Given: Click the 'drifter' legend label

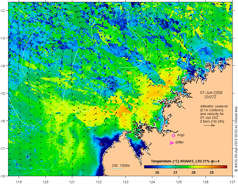Looking at the screenshot, I should coord(179,142).
